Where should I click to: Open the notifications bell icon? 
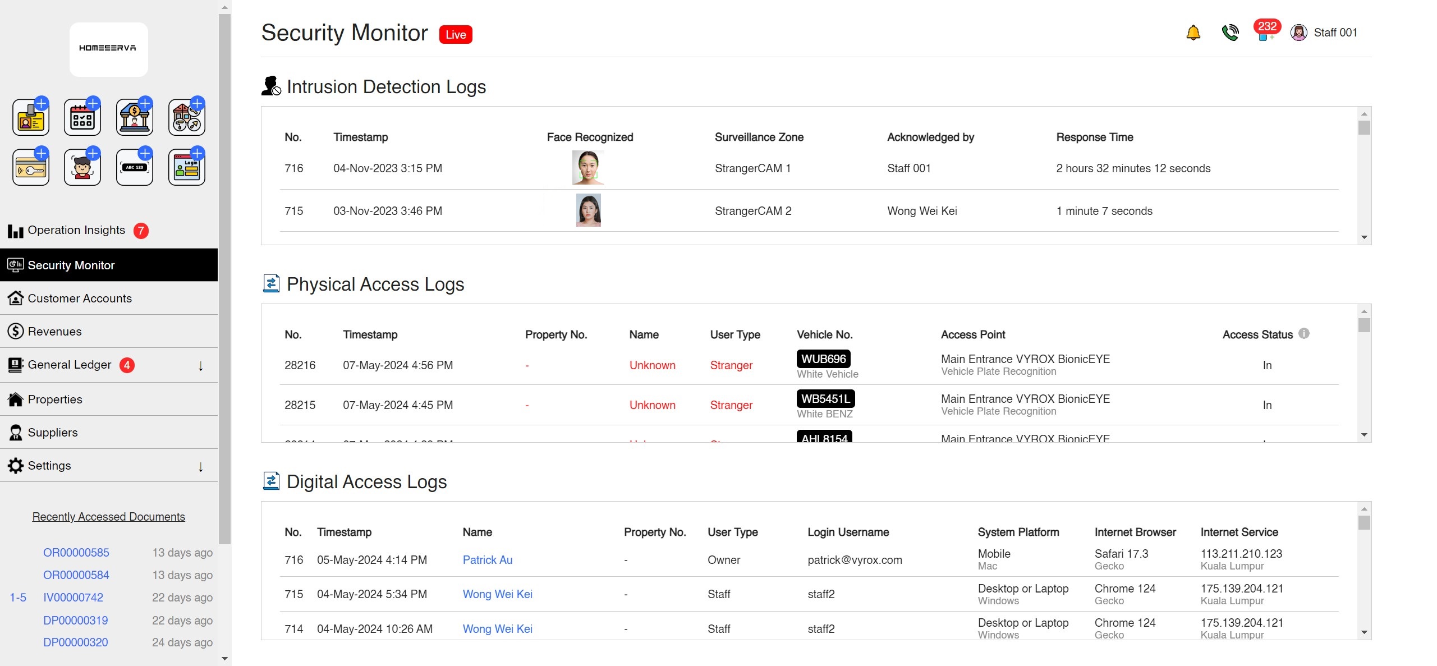tap(1193, 33)
